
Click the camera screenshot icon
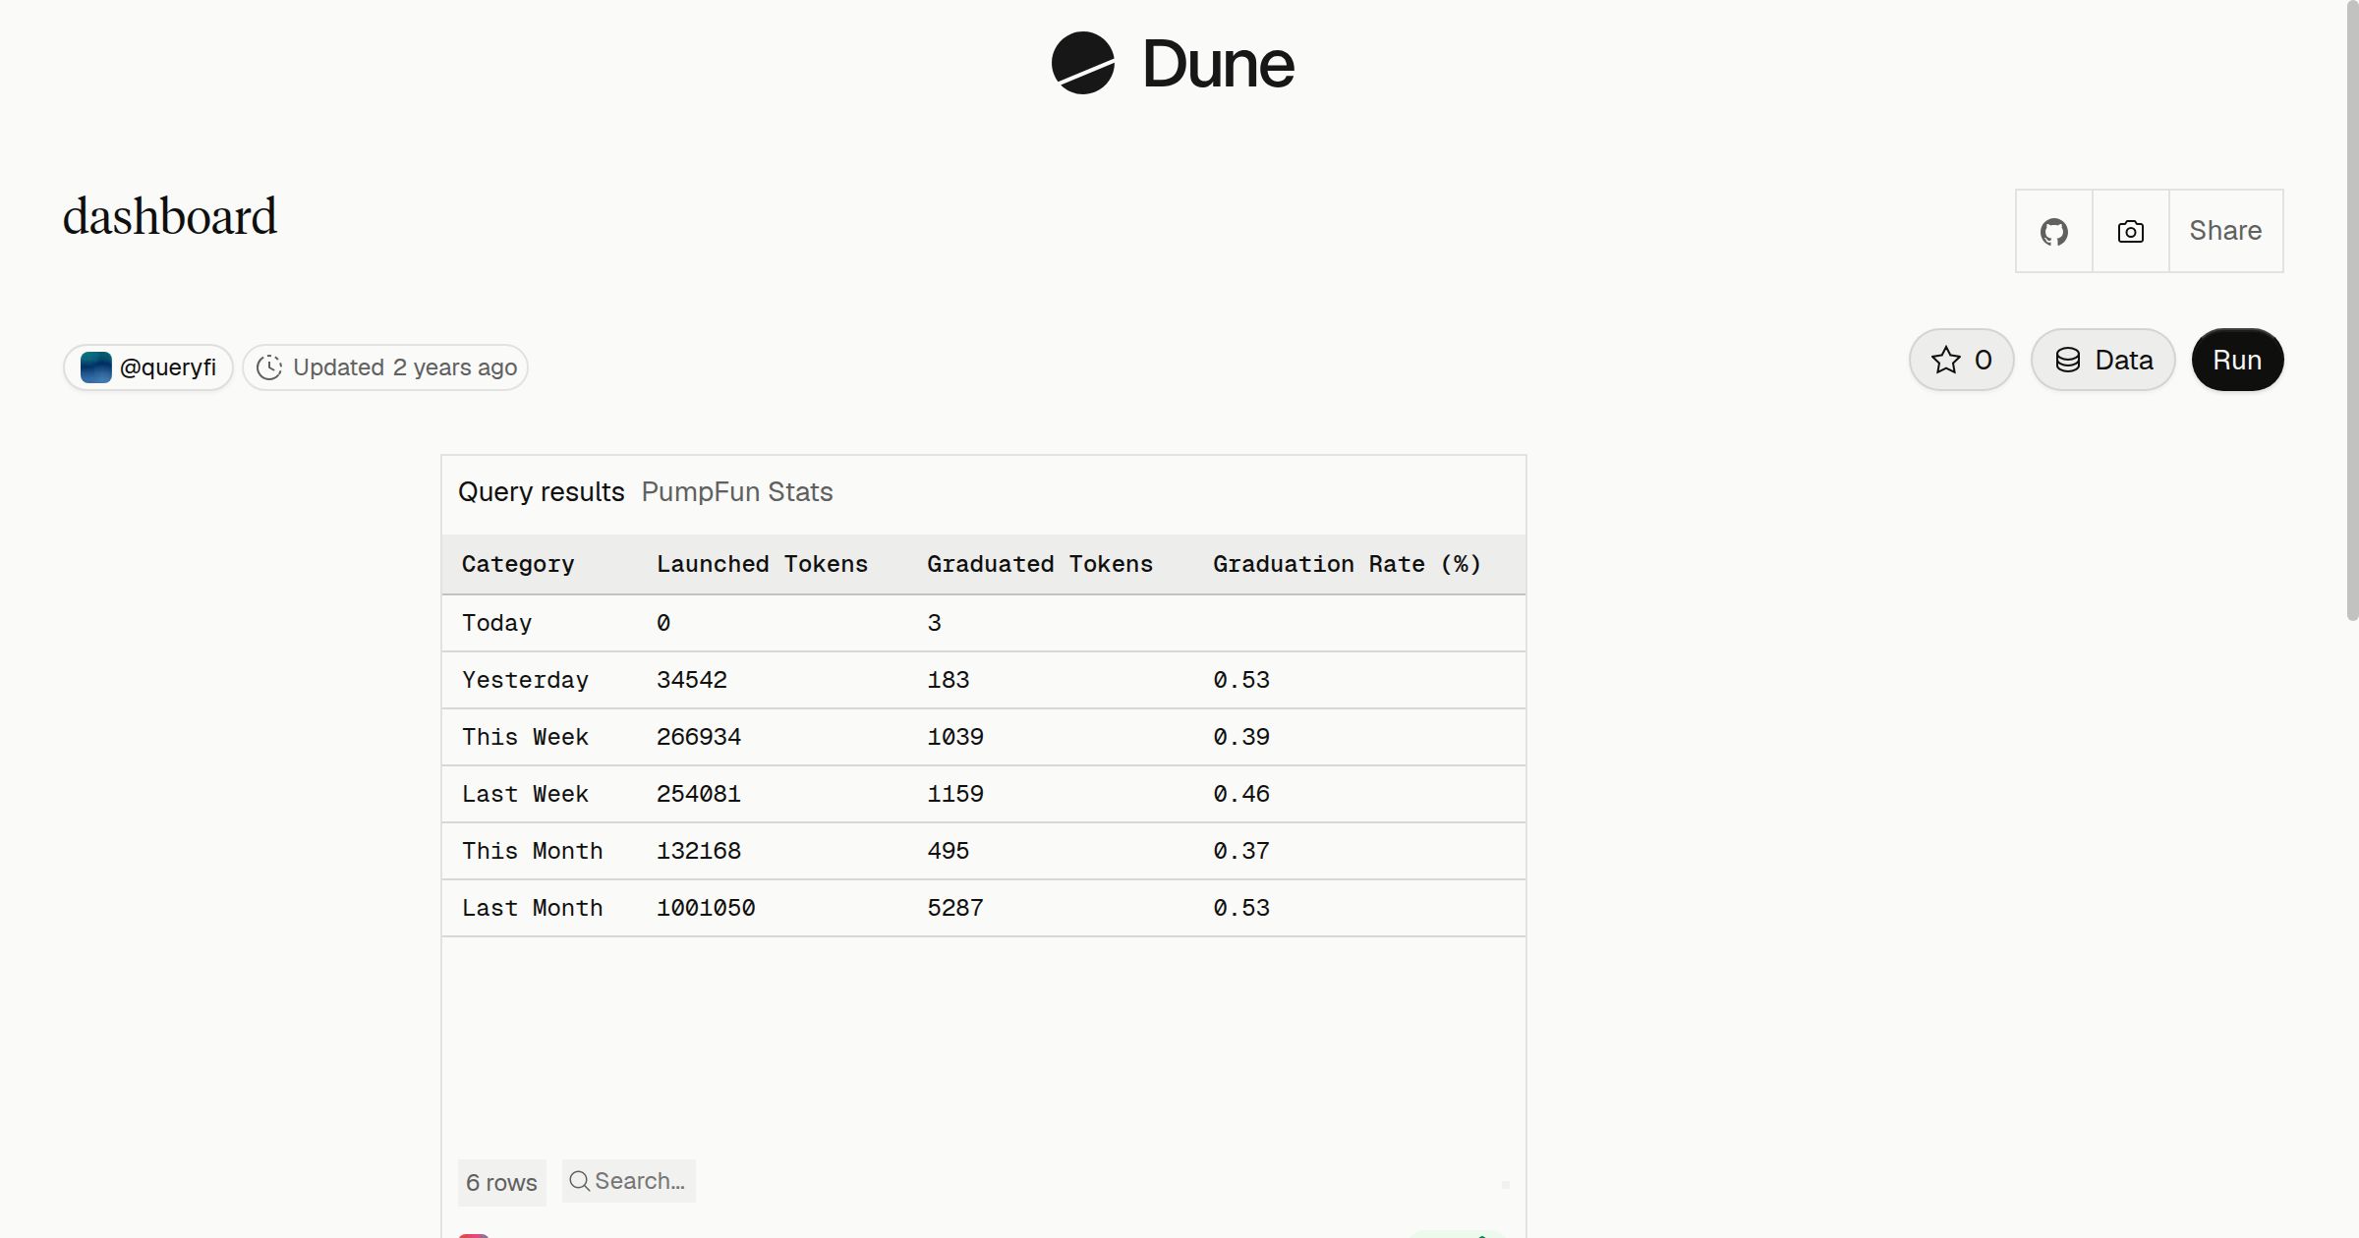pyautogui.click(x=2131, y=231)
